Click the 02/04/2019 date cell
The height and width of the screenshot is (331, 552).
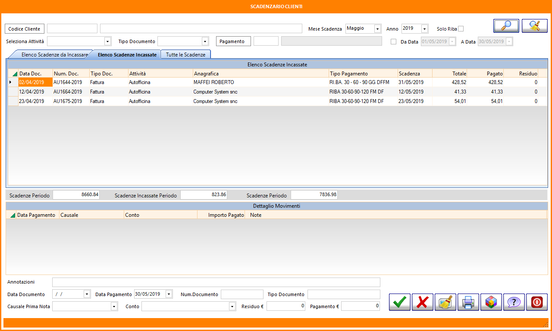pyautogui.click(x=35, y=82)
